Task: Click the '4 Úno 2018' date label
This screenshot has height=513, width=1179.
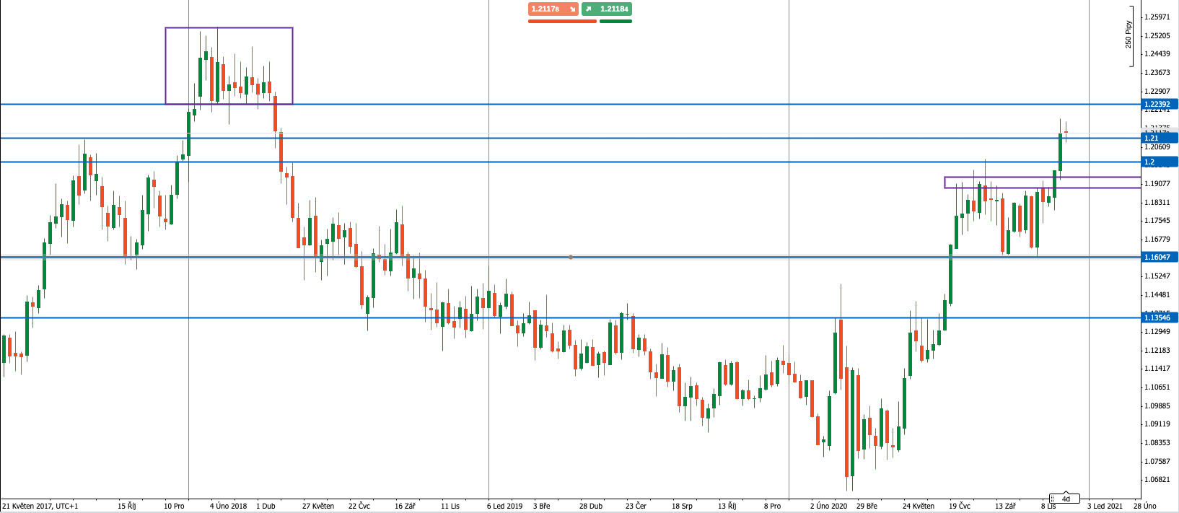Action: [228, 506]
